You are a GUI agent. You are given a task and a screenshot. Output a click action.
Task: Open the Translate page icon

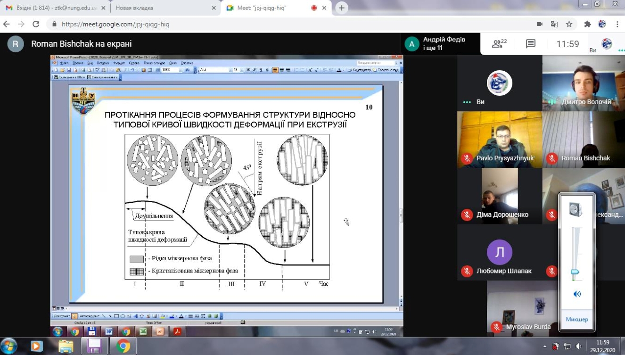pos(554,24)
